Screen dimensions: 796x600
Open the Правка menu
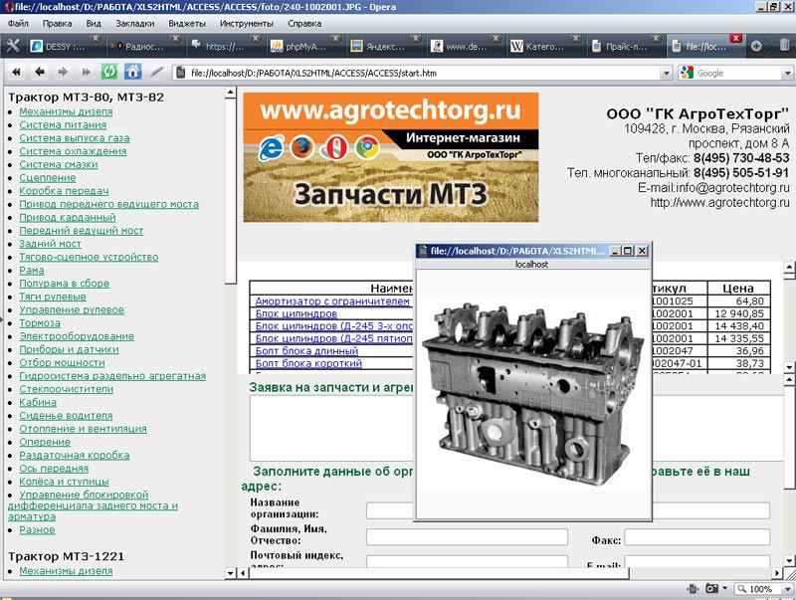tap(57, 23)
